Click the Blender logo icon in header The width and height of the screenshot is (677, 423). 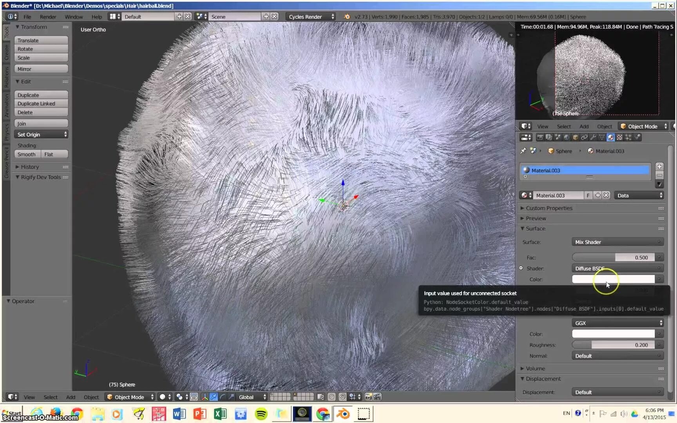347,16
